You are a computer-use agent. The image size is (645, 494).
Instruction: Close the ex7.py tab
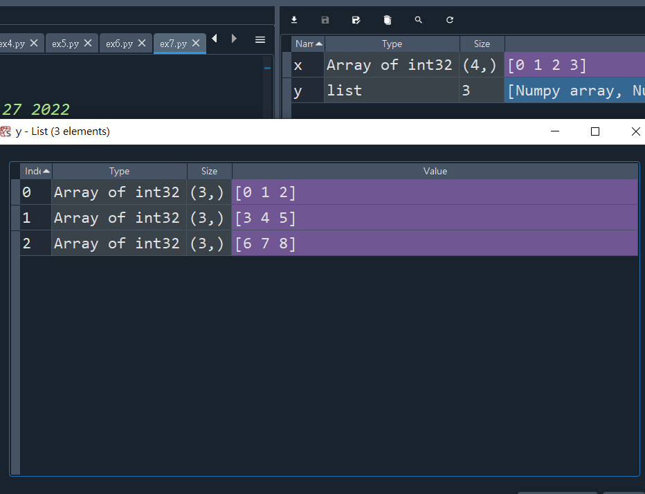tap(197, 43)
